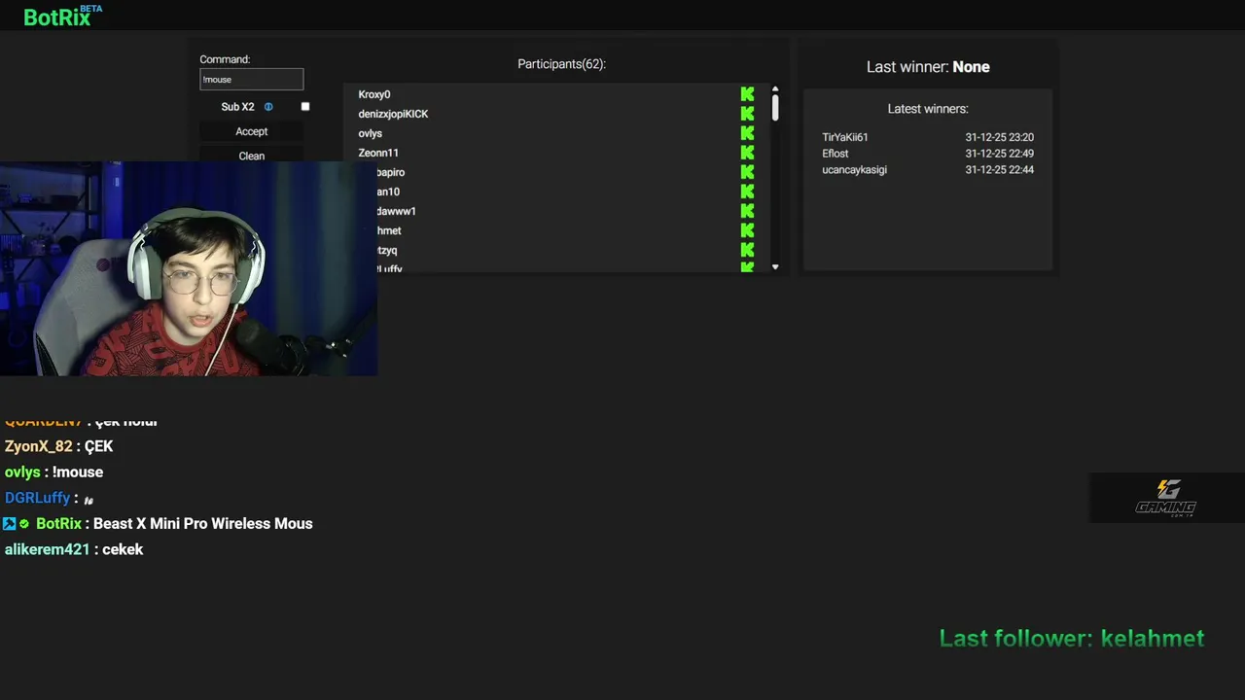Click the alikerem421 chat username

coord(47,549)
